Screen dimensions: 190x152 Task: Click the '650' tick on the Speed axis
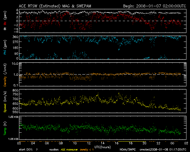tap(15, 104)
